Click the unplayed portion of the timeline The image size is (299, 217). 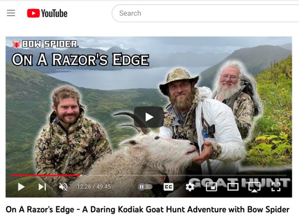(x=183, y=175)
